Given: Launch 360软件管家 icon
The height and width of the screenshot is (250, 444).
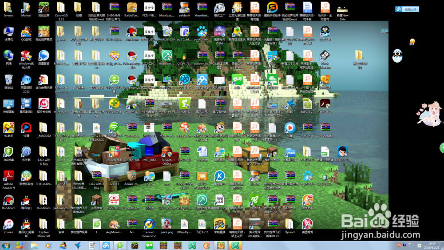Looking at the screenshot, I should [x=114, y=152].
